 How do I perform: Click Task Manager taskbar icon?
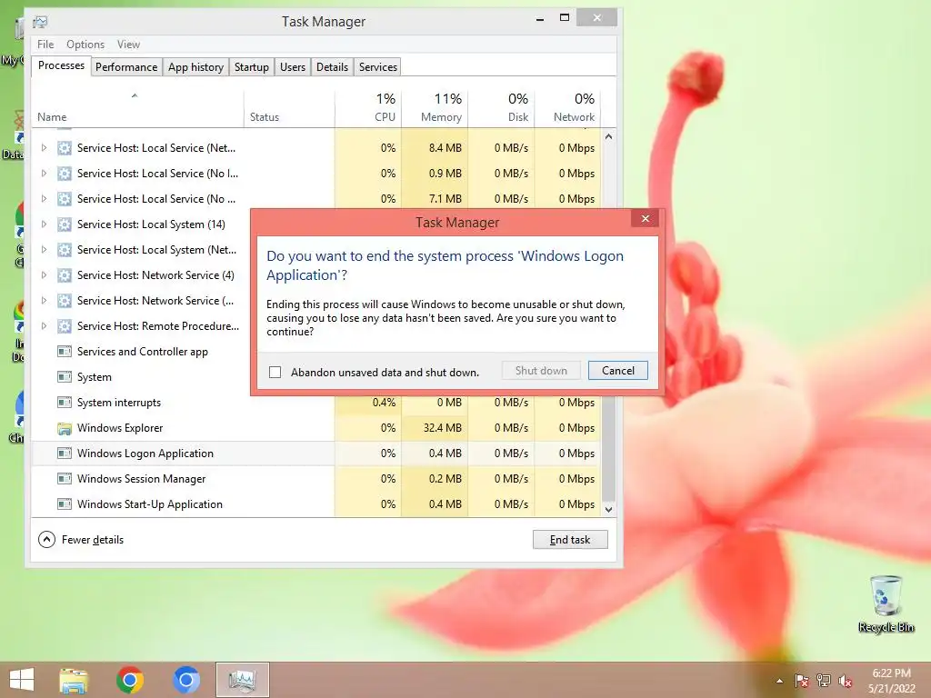pyautogui.click(x=242, y=680)
